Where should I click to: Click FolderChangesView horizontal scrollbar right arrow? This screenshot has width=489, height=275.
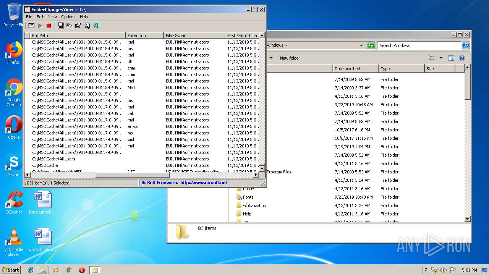[x=256, y=175]
